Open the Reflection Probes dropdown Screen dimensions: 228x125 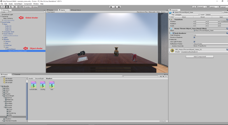pyautogui.click(x=211, y=44)
